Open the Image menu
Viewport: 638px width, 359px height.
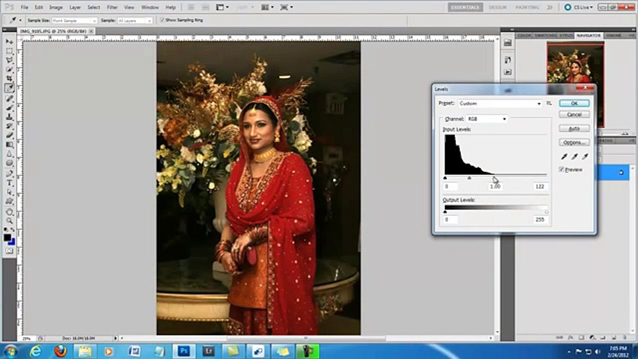(56, 7)
